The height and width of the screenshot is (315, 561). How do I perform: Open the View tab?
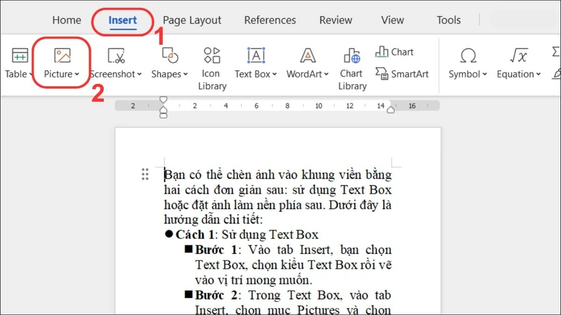point(392,20)
